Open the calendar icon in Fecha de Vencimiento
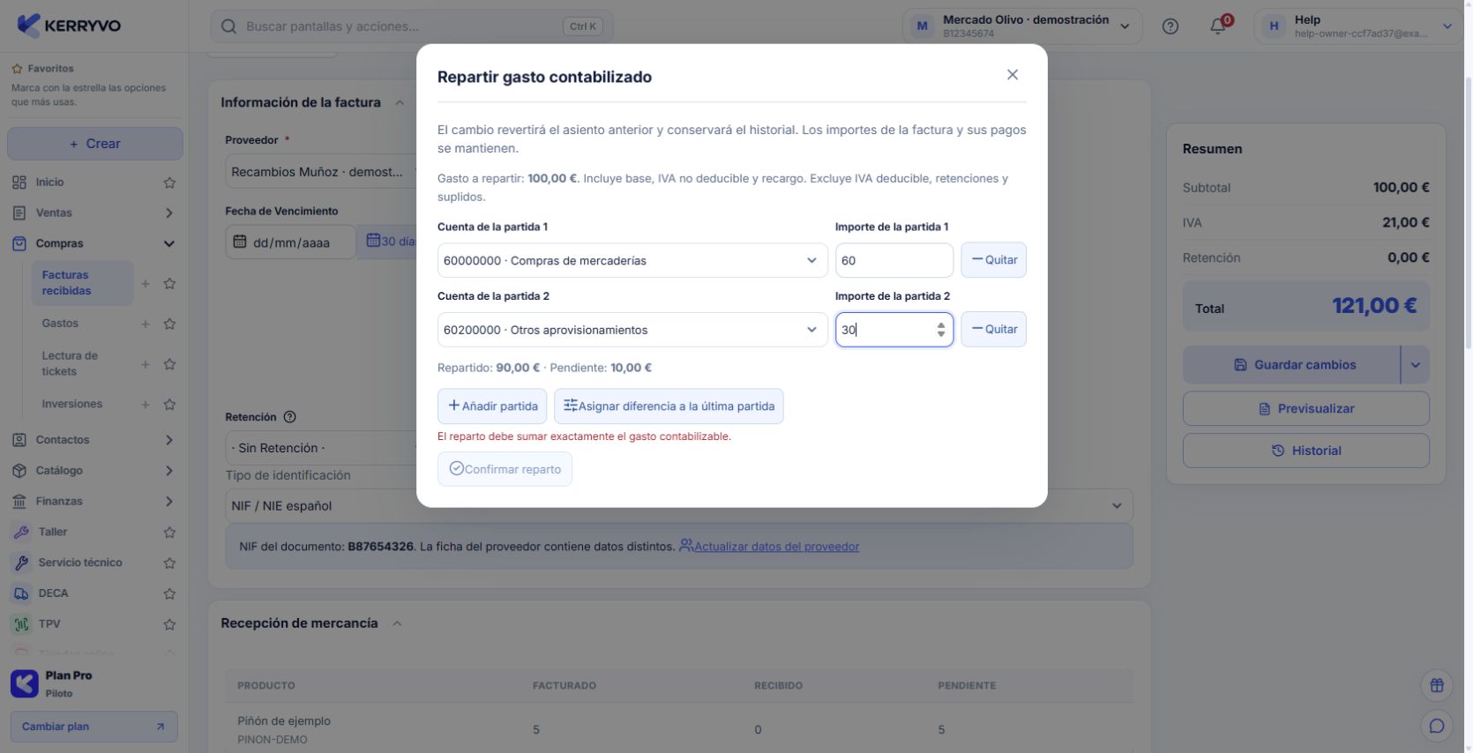Viewport: 1473px width, 753px height. [x=240, y=242]
